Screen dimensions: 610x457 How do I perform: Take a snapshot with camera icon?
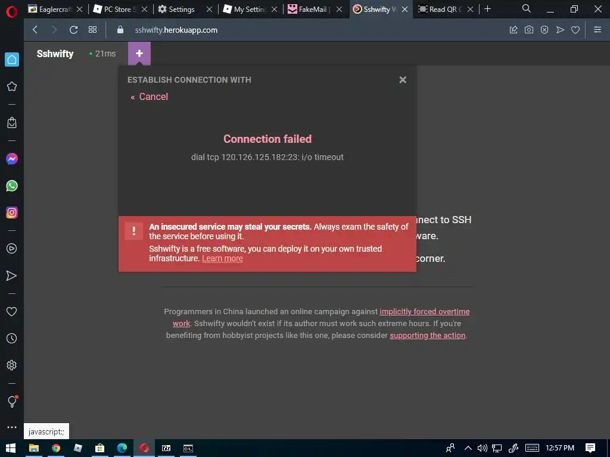click(x=529, y=30)
